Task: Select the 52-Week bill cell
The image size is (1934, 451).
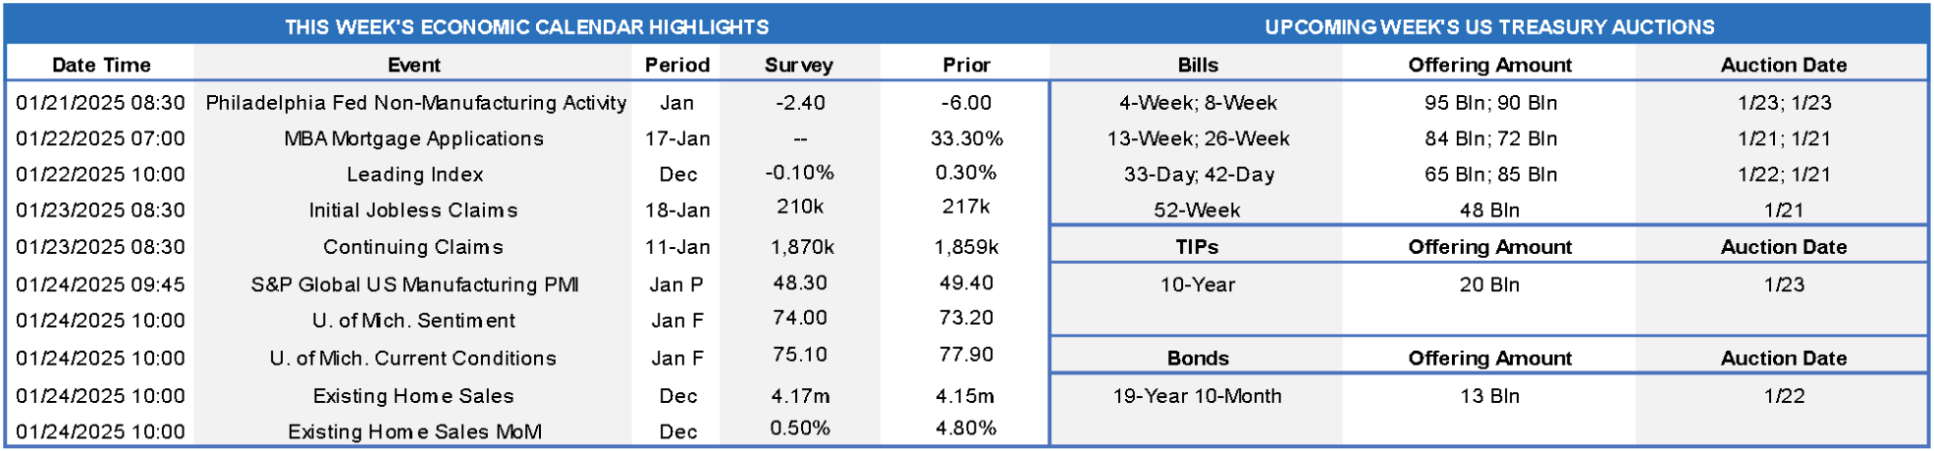Action: [1197, 210]
